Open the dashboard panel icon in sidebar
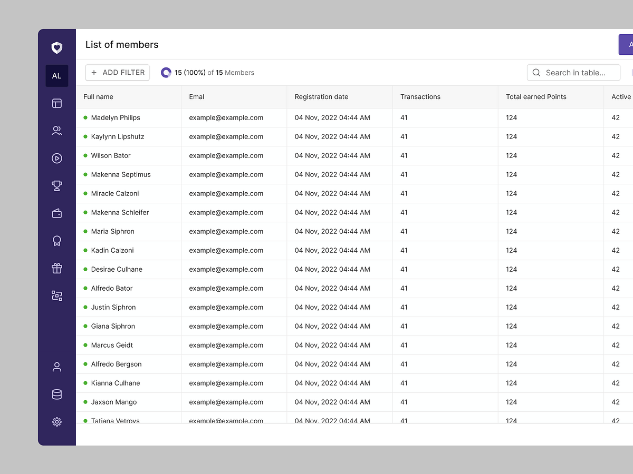The width and height of the screenshot is (633, 474). [56, 103]
